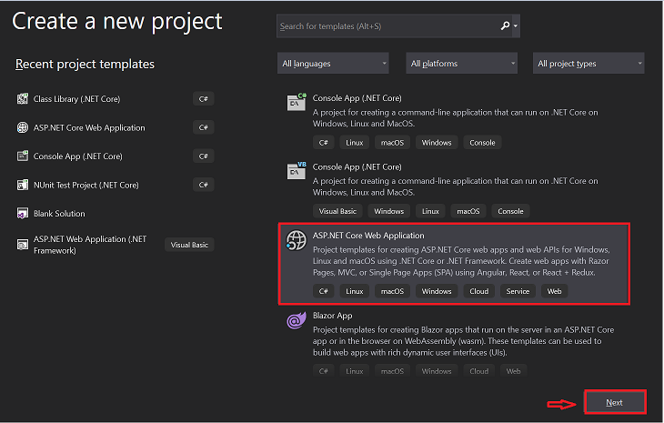Click the C# Console App template icon
The width and height of the screenshot is (664, 423).
(297, 102)
